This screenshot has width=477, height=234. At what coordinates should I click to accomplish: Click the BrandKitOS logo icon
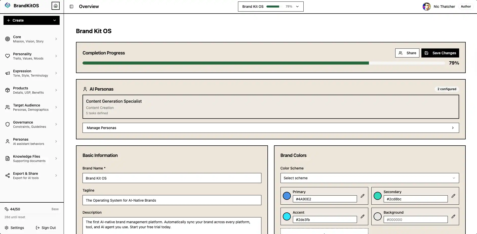(x=8, y=6)
